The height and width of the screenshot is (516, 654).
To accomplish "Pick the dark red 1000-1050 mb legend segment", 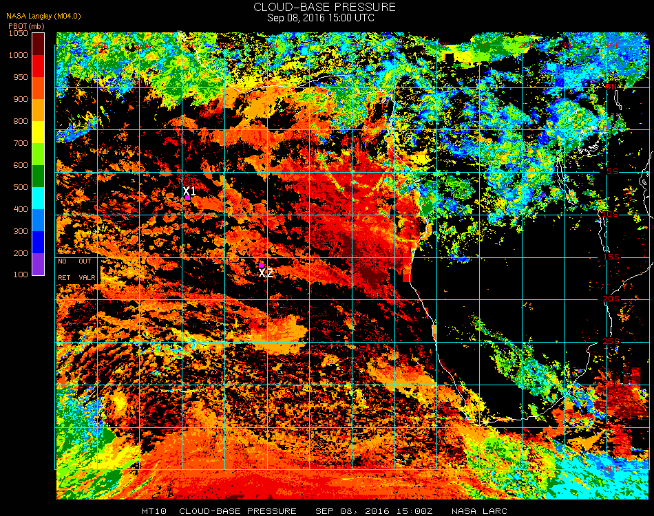I will tap(38, 44).
